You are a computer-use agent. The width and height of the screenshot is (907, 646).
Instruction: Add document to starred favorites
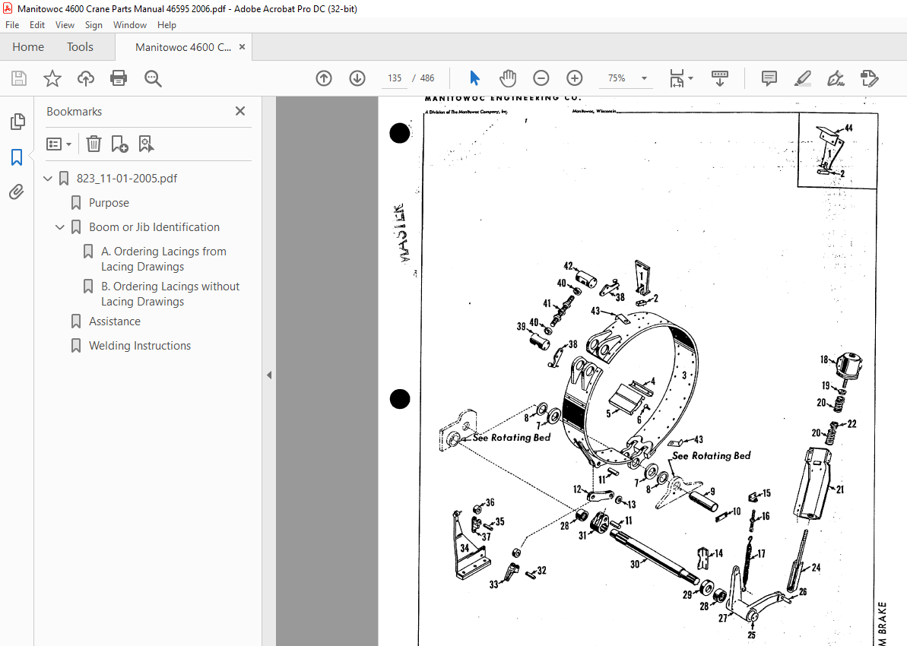(52, 78)
